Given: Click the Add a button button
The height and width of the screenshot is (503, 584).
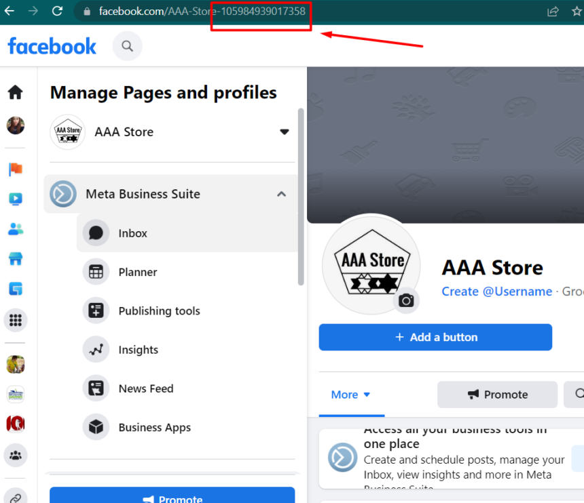Looking at the screenshot, I should 435,337.
